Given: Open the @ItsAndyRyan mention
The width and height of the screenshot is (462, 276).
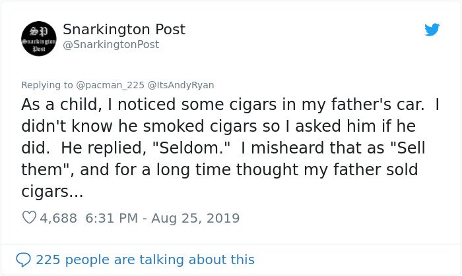Looking at the screenshot, I should pos(181,85).
